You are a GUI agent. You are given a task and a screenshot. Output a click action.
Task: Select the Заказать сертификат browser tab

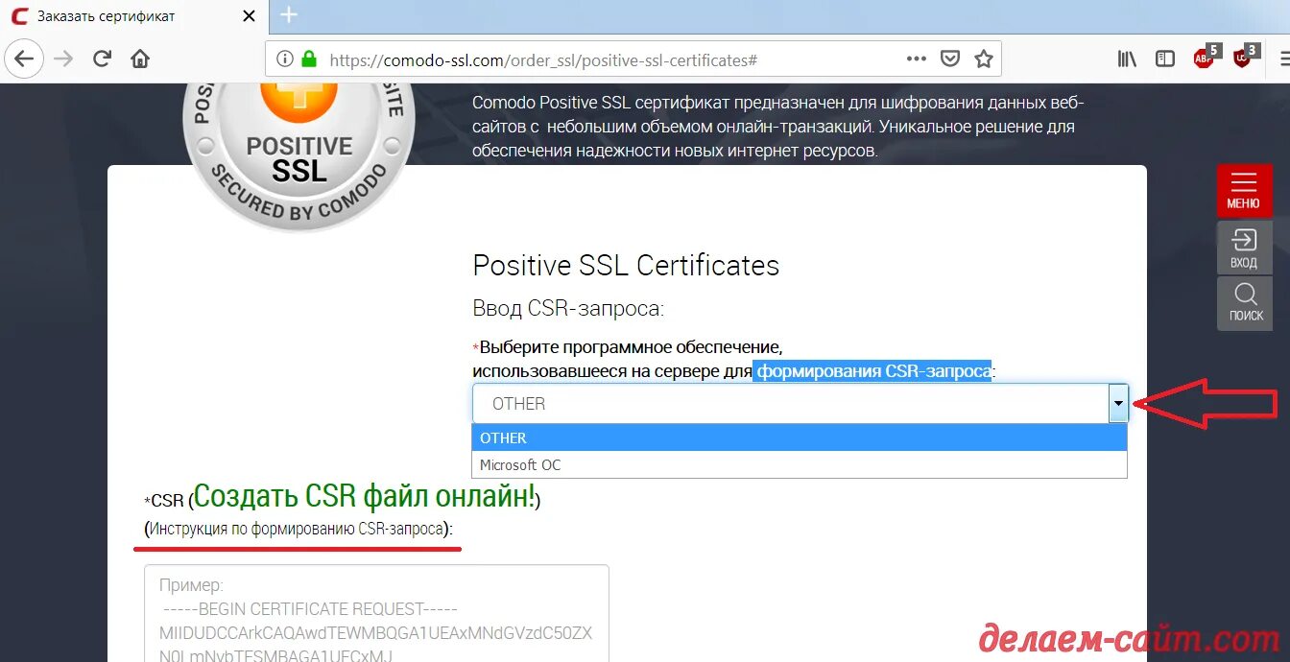[x=132, y=16]
